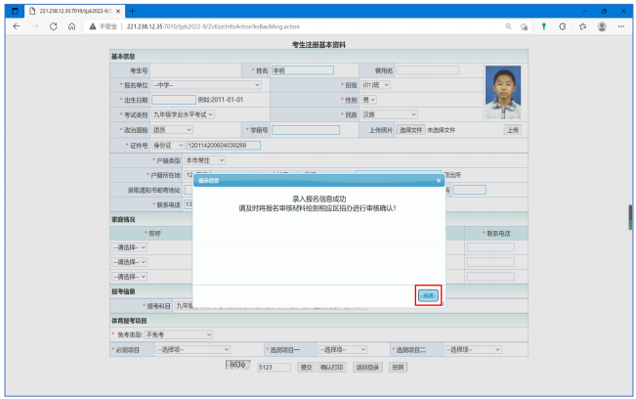
Task: Click the 关闭 button in the dialog
Action: [x=428, y=295]
